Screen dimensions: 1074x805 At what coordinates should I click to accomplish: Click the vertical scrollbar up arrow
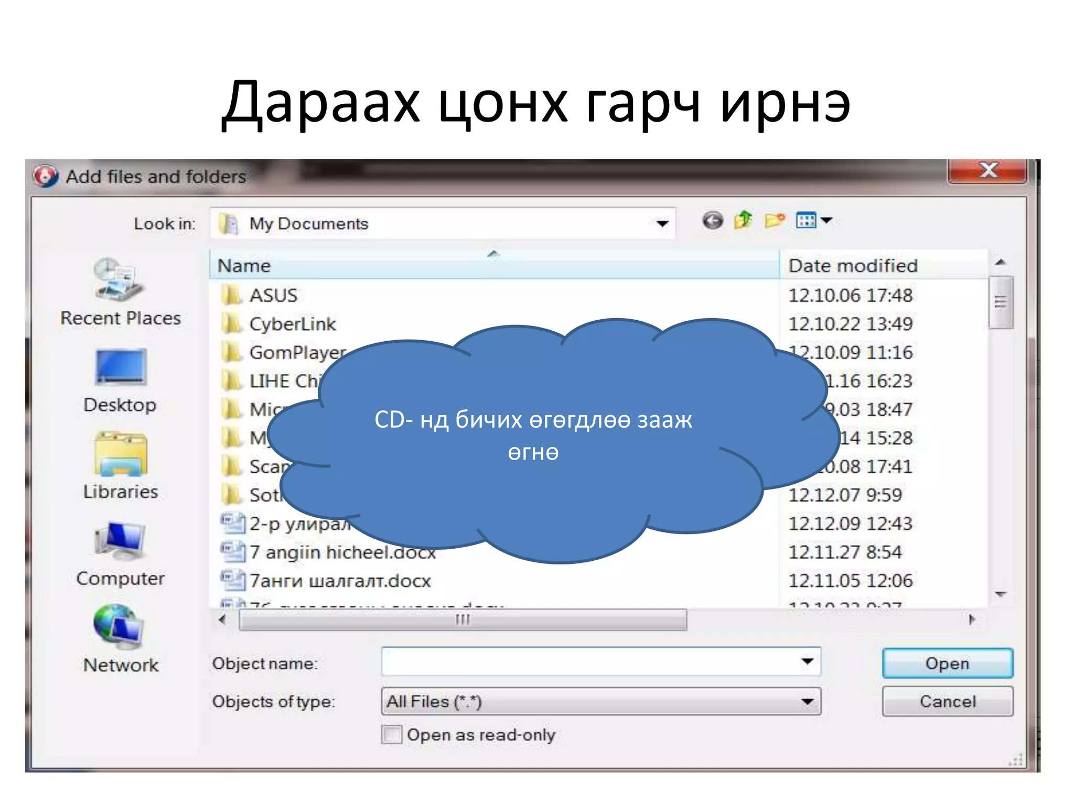(x=1001, y=262)
